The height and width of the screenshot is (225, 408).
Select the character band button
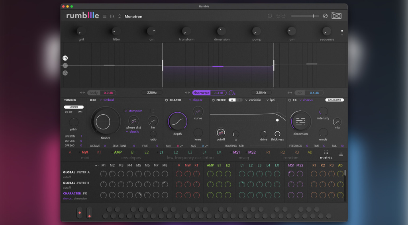pyautogui.click(x=201, y=93)
